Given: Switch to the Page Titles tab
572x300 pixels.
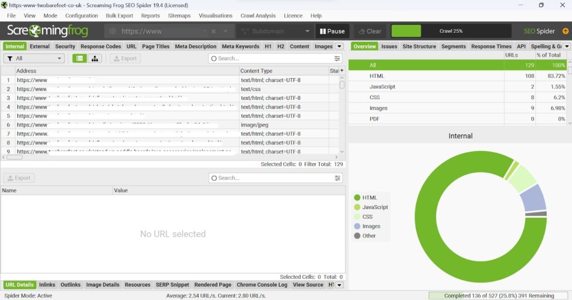Looking at the screenshot, I should click(156, 46).
